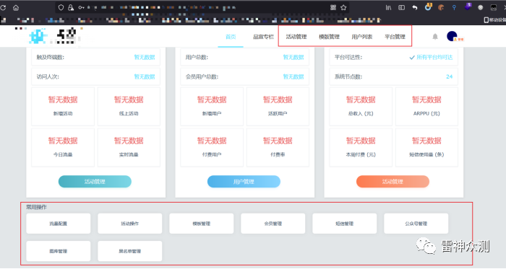Click 暂无数据 beside 触及终端数
Viewport: 506px width, 269px height.
pyautogui.click(x=145, y=57)
